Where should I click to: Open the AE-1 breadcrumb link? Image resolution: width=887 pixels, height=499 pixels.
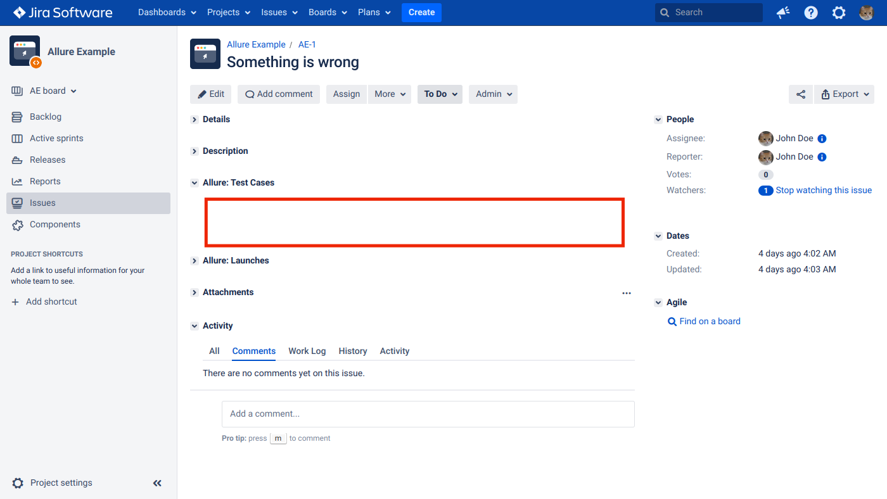[x=307, y=45]
